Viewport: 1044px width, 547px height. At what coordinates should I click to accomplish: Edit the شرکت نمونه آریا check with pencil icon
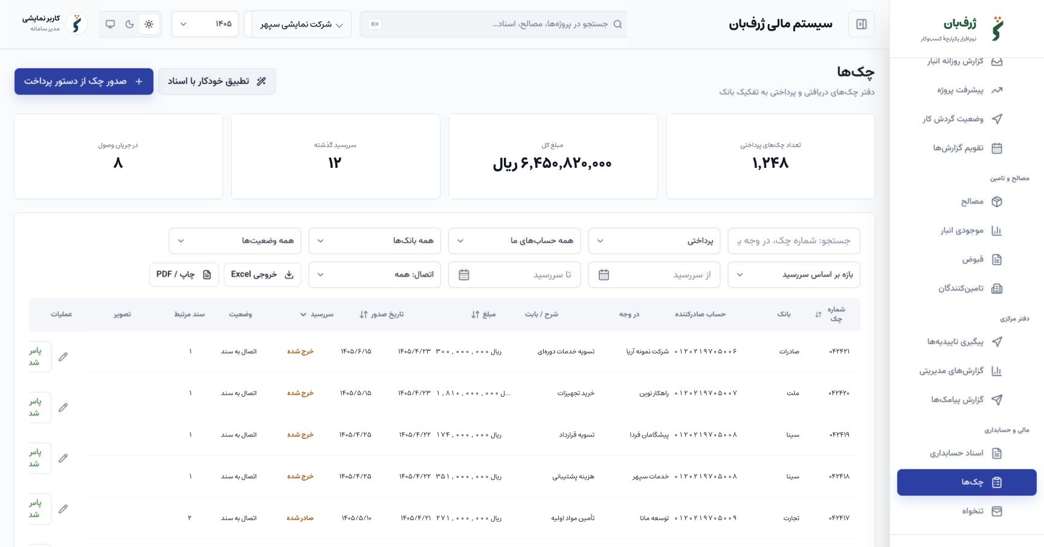click(x=63, y=357)
